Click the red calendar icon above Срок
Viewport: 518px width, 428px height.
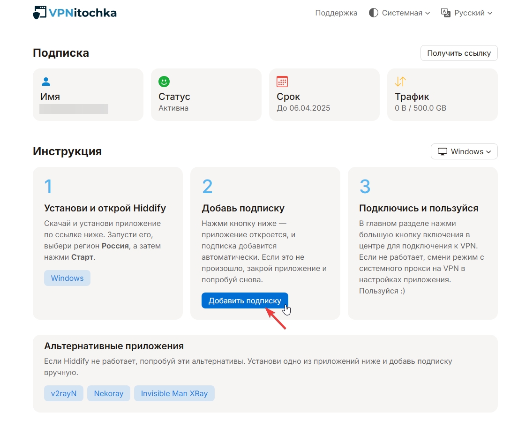click(282, 82)
